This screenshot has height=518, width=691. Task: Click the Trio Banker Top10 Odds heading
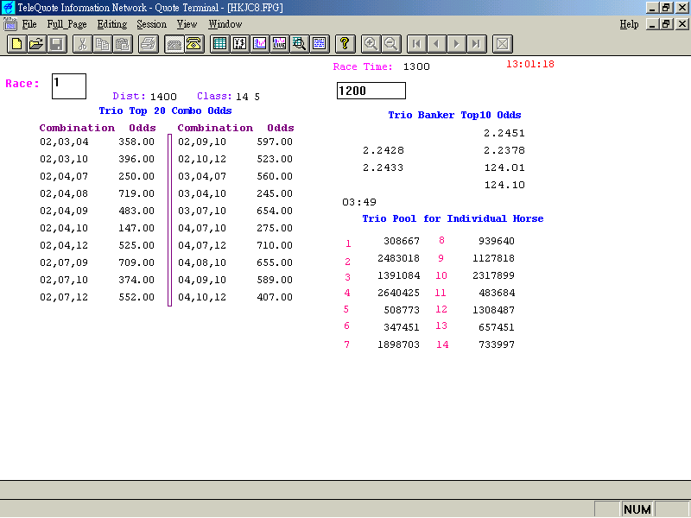pyautogui.click(x=454, y=115)
